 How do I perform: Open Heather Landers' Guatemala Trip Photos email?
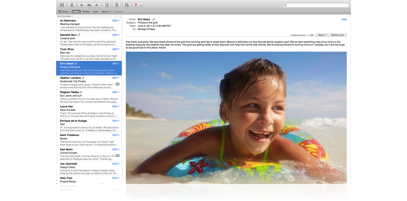click(88, 82)
